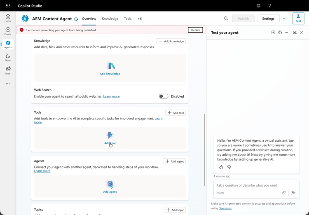
Task: Toggle the Web Search switch
Action: point(164,96)
